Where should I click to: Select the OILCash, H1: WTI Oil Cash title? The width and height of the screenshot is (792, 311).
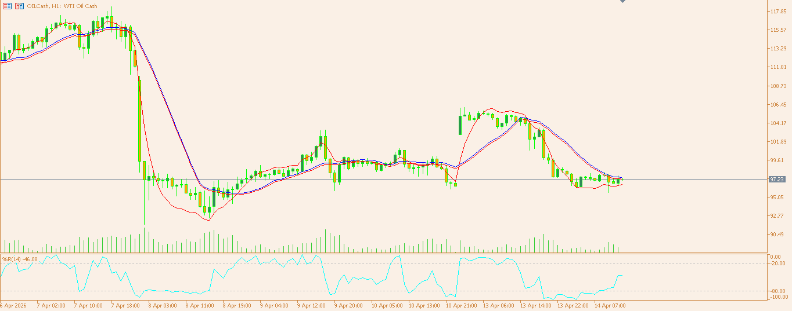(62, 6)
